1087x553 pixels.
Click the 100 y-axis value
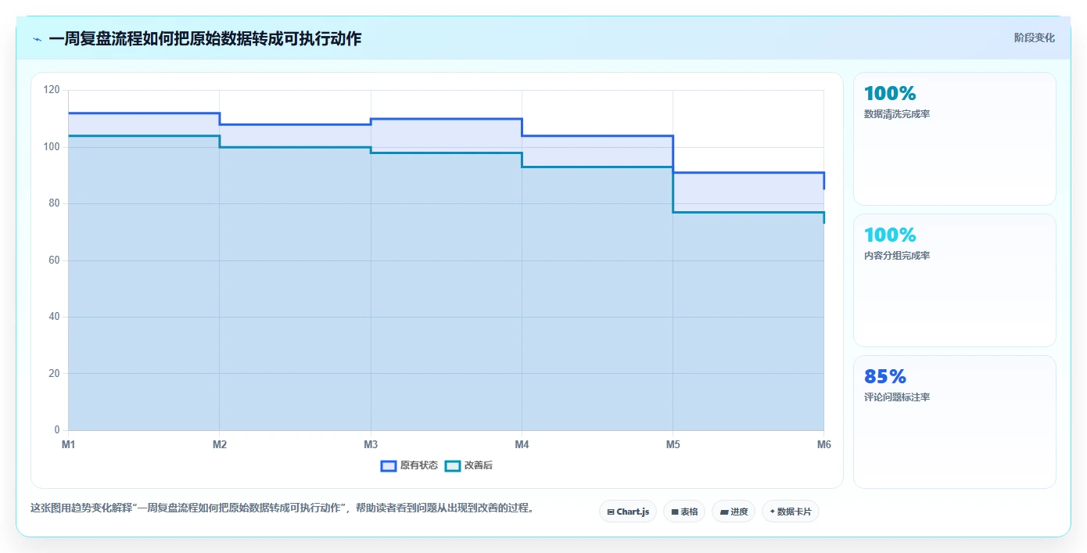click(x=52, y=147)
